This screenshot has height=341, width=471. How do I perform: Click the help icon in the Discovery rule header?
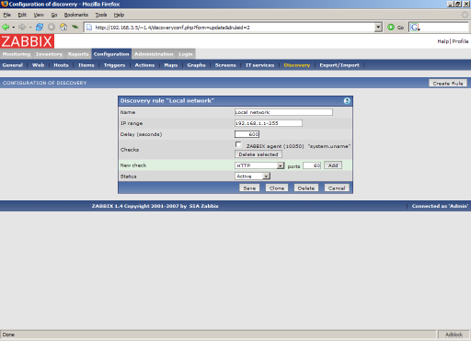[x=347, y=101]
